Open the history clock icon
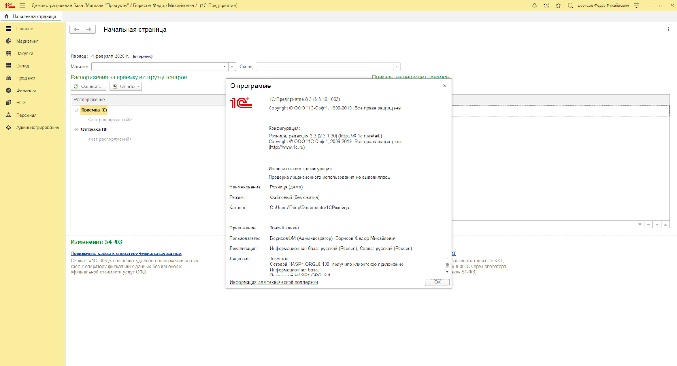 [546, 5]
